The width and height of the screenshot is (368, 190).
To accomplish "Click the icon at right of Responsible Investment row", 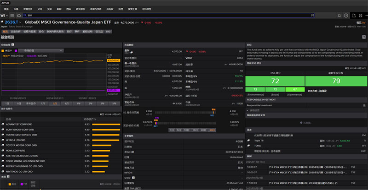I will click(364, 105).
